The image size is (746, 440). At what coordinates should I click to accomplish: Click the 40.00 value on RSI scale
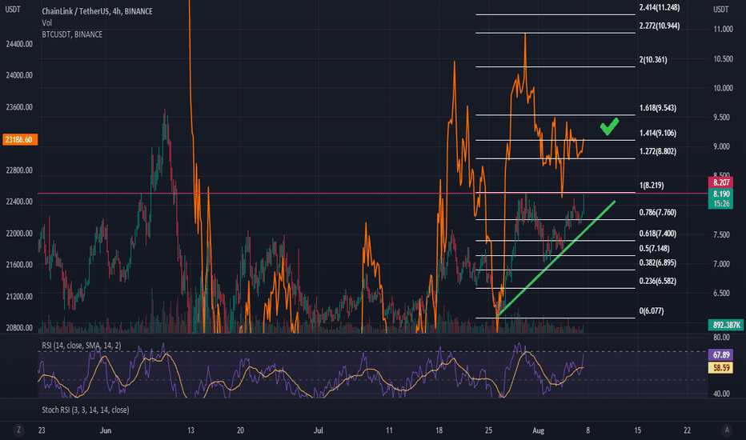[721, 394]
